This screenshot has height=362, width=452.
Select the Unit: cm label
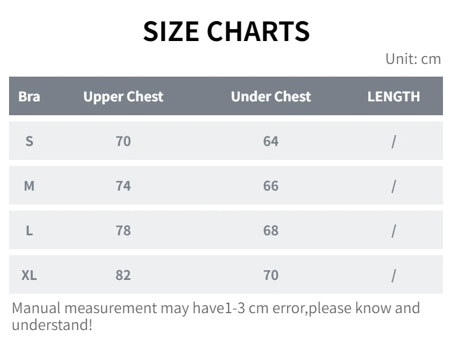[413, 59]
